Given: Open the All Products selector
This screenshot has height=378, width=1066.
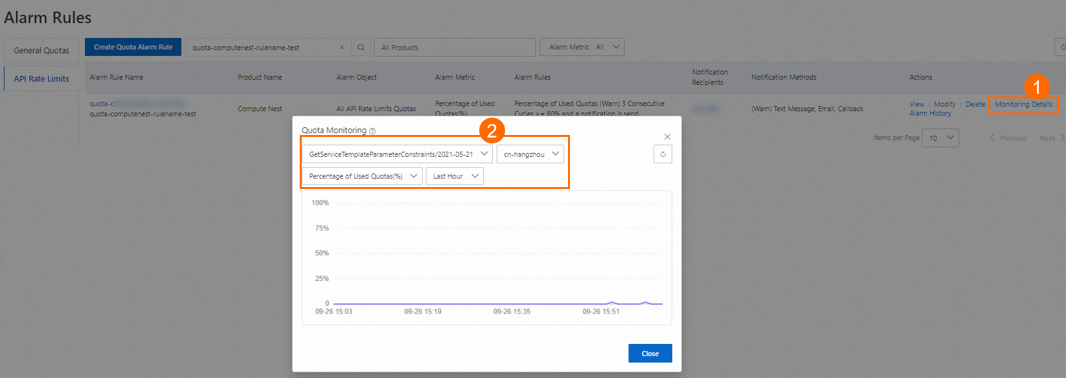Looking at the screenshot, I should click(x=455, y=47).
